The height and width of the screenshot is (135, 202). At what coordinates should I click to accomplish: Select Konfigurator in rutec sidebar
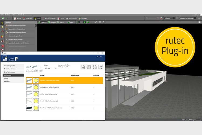point(13,75)
